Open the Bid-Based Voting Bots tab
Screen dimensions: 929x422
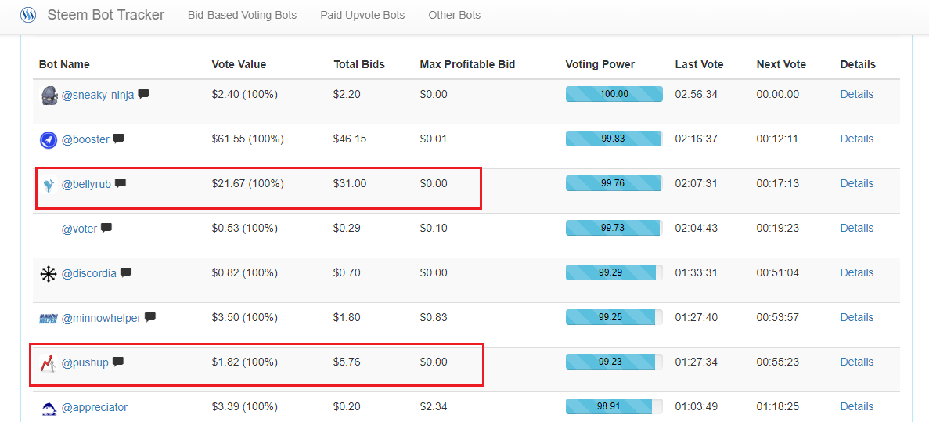[243, 16]
